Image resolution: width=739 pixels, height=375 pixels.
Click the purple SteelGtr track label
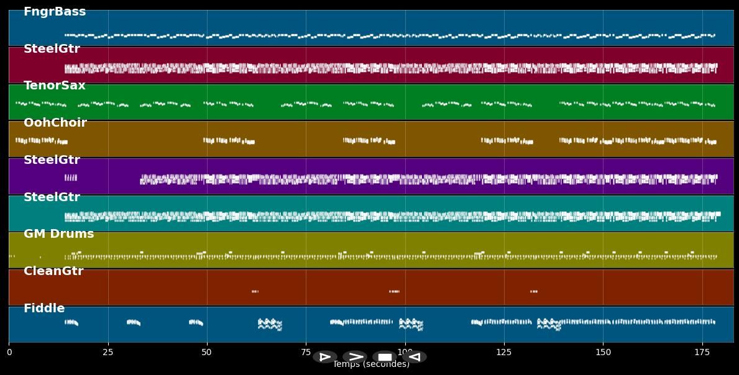pyautogui.click(x=52, y=160)
